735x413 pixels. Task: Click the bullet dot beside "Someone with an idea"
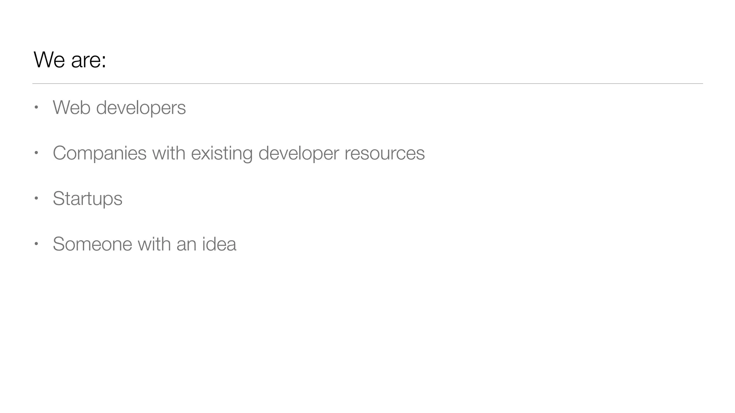[36, 244]
